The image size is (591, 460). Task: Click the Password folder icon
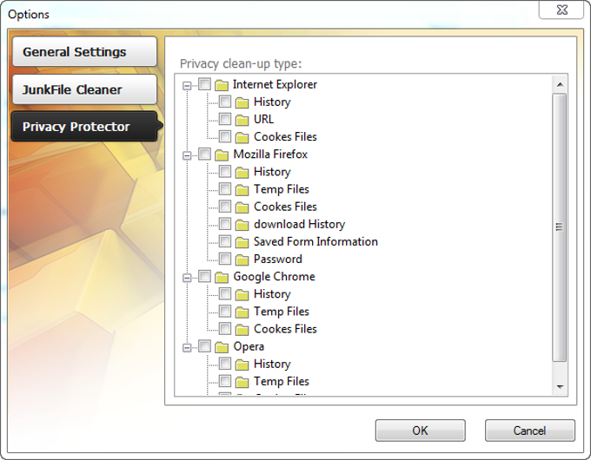242,260
